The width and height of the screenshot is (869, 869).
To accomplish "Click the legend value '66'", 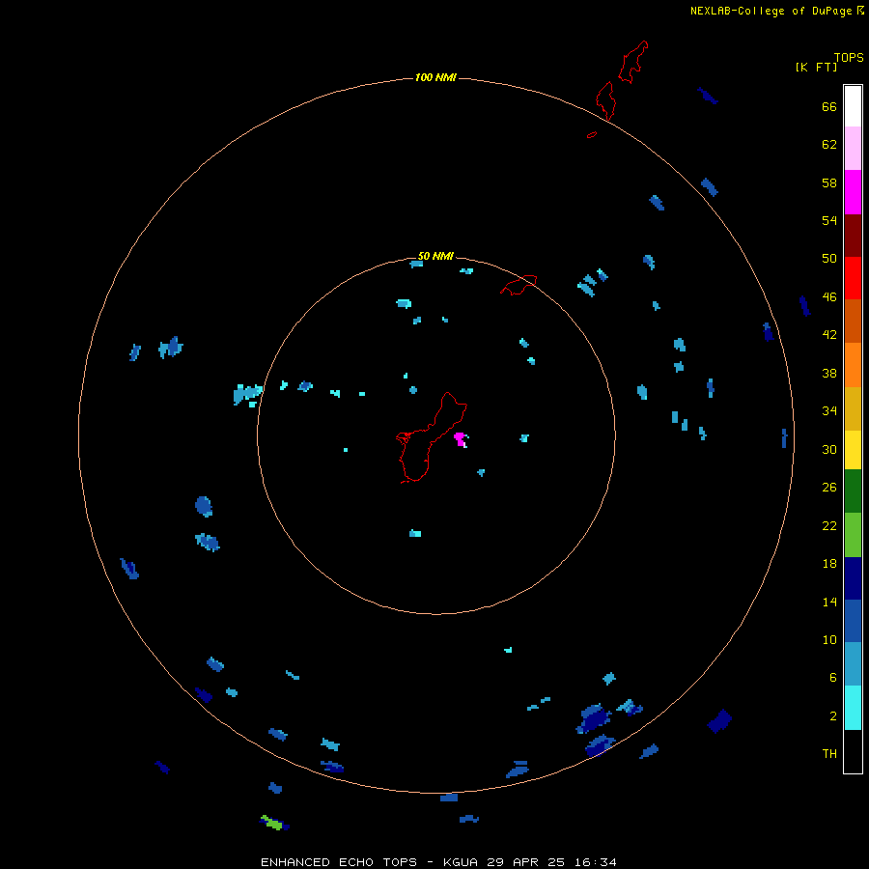I will pyautogui.click(x=829, y=106).
